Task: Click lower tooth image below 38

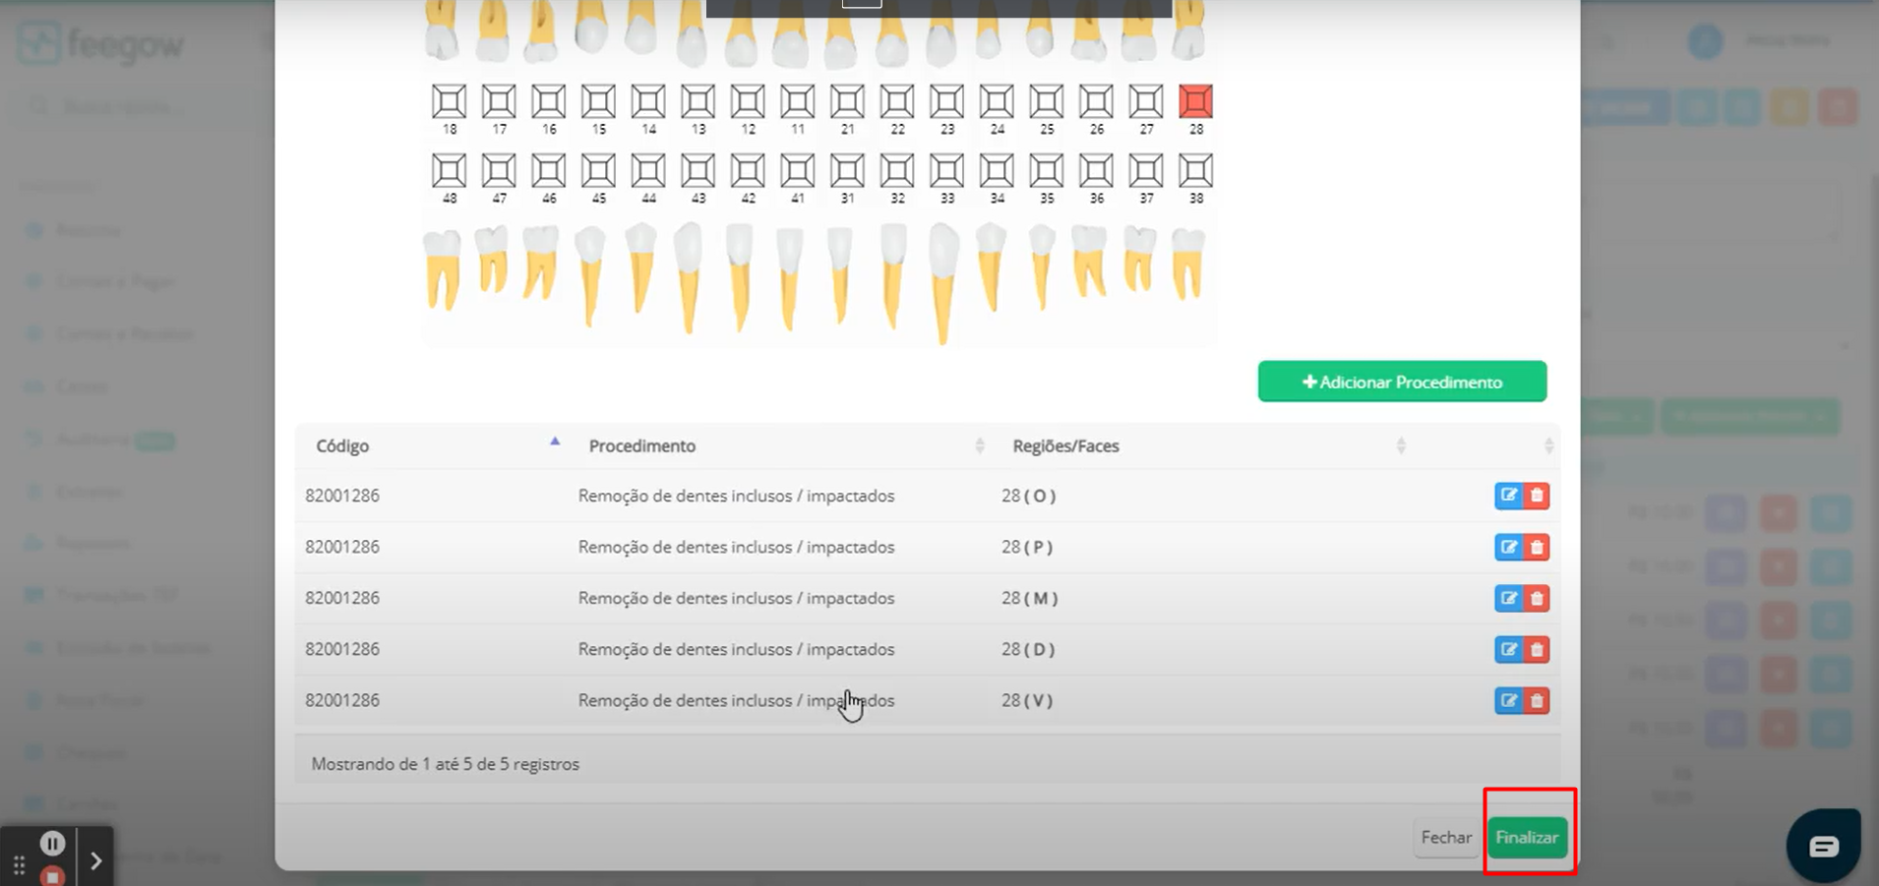Action: point(1188,263)
